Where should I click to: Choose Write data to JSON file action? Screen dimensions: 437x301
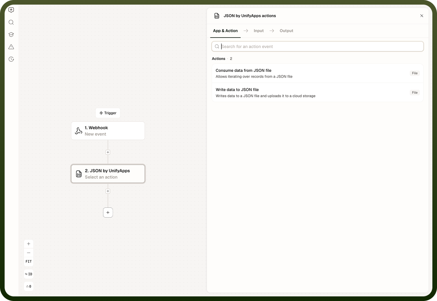pos(317,93)
